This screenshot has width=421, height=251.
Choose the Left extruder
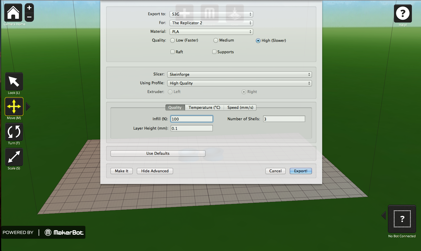click(x=170, y=92)
